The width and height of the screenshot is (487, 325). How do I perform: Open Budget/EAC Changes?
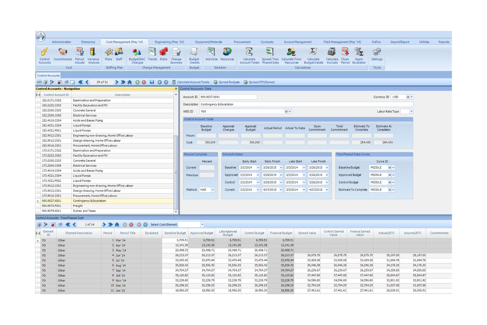(x=137, y=56)
